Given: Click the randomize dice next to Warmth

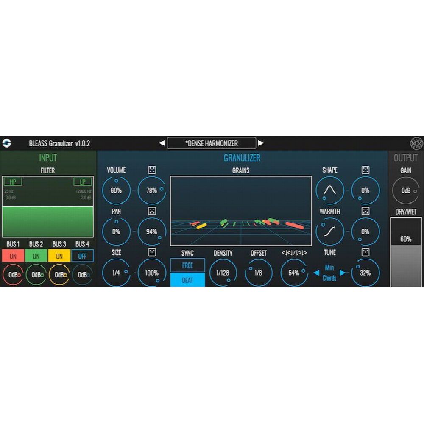Looking at the screenshot, I should 365,211.
